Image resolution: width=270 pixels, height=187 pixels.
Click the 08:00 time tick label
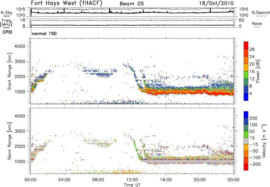click(x=98, y=180)
